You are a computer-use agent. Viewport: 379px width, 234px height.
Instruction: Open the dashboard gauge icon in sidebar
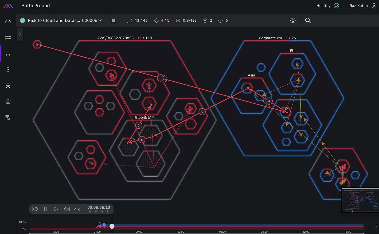[8, 22]
